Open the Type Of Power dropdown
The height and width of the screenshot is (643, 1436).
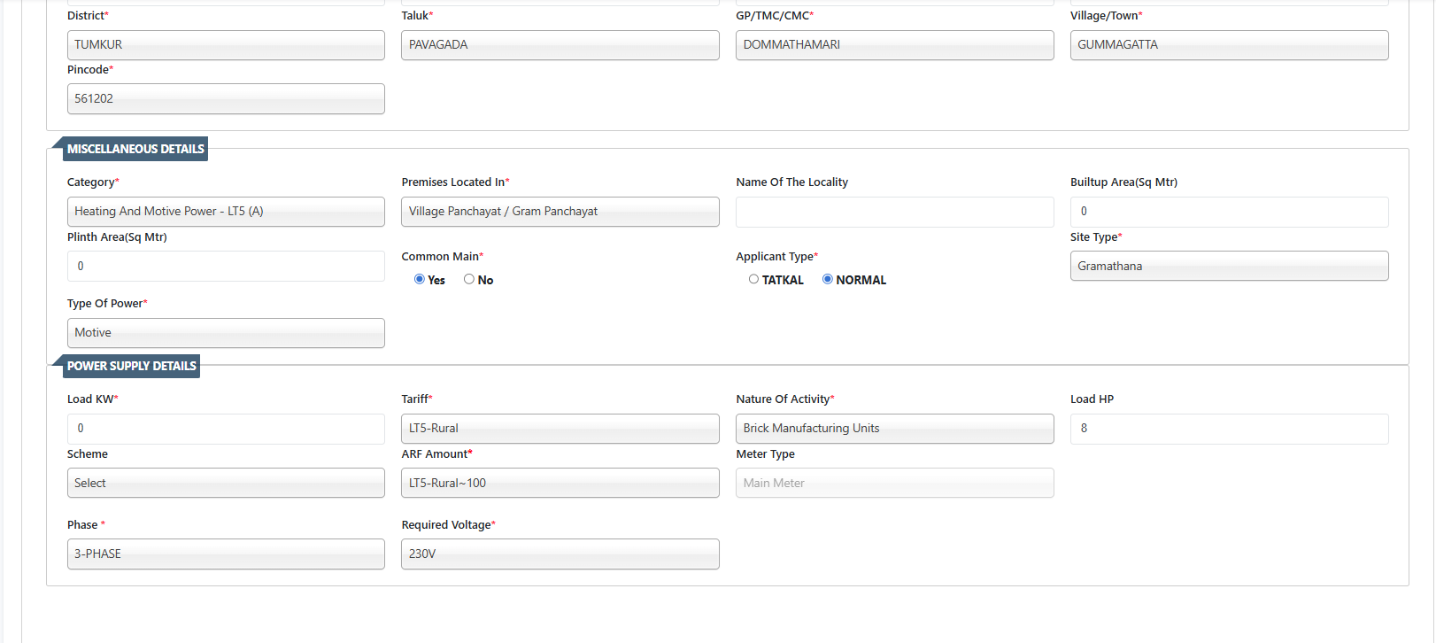pos(226,333)
